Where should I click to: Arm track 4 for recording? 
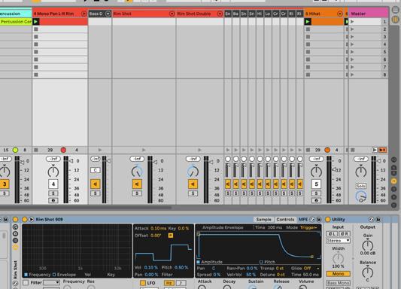53,201
